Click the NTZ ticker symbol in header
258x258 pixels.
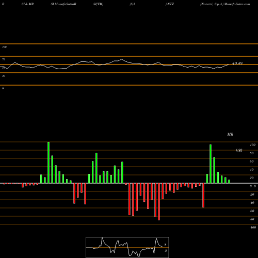click(x=170, y=4)
